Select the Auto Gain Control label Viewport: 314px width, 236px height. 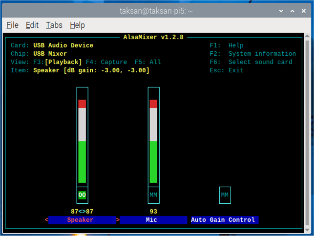(224, 220)
